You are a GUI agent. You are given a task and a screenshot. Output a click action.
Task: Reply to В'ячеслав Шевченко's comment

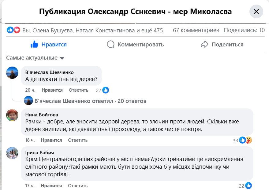(78, 90)
